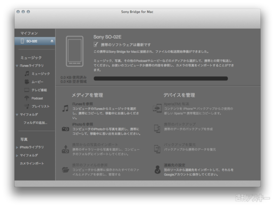This screenshot has width=275, height=207.
Task: Click the メディアを管理 heading
Action: 88,95
